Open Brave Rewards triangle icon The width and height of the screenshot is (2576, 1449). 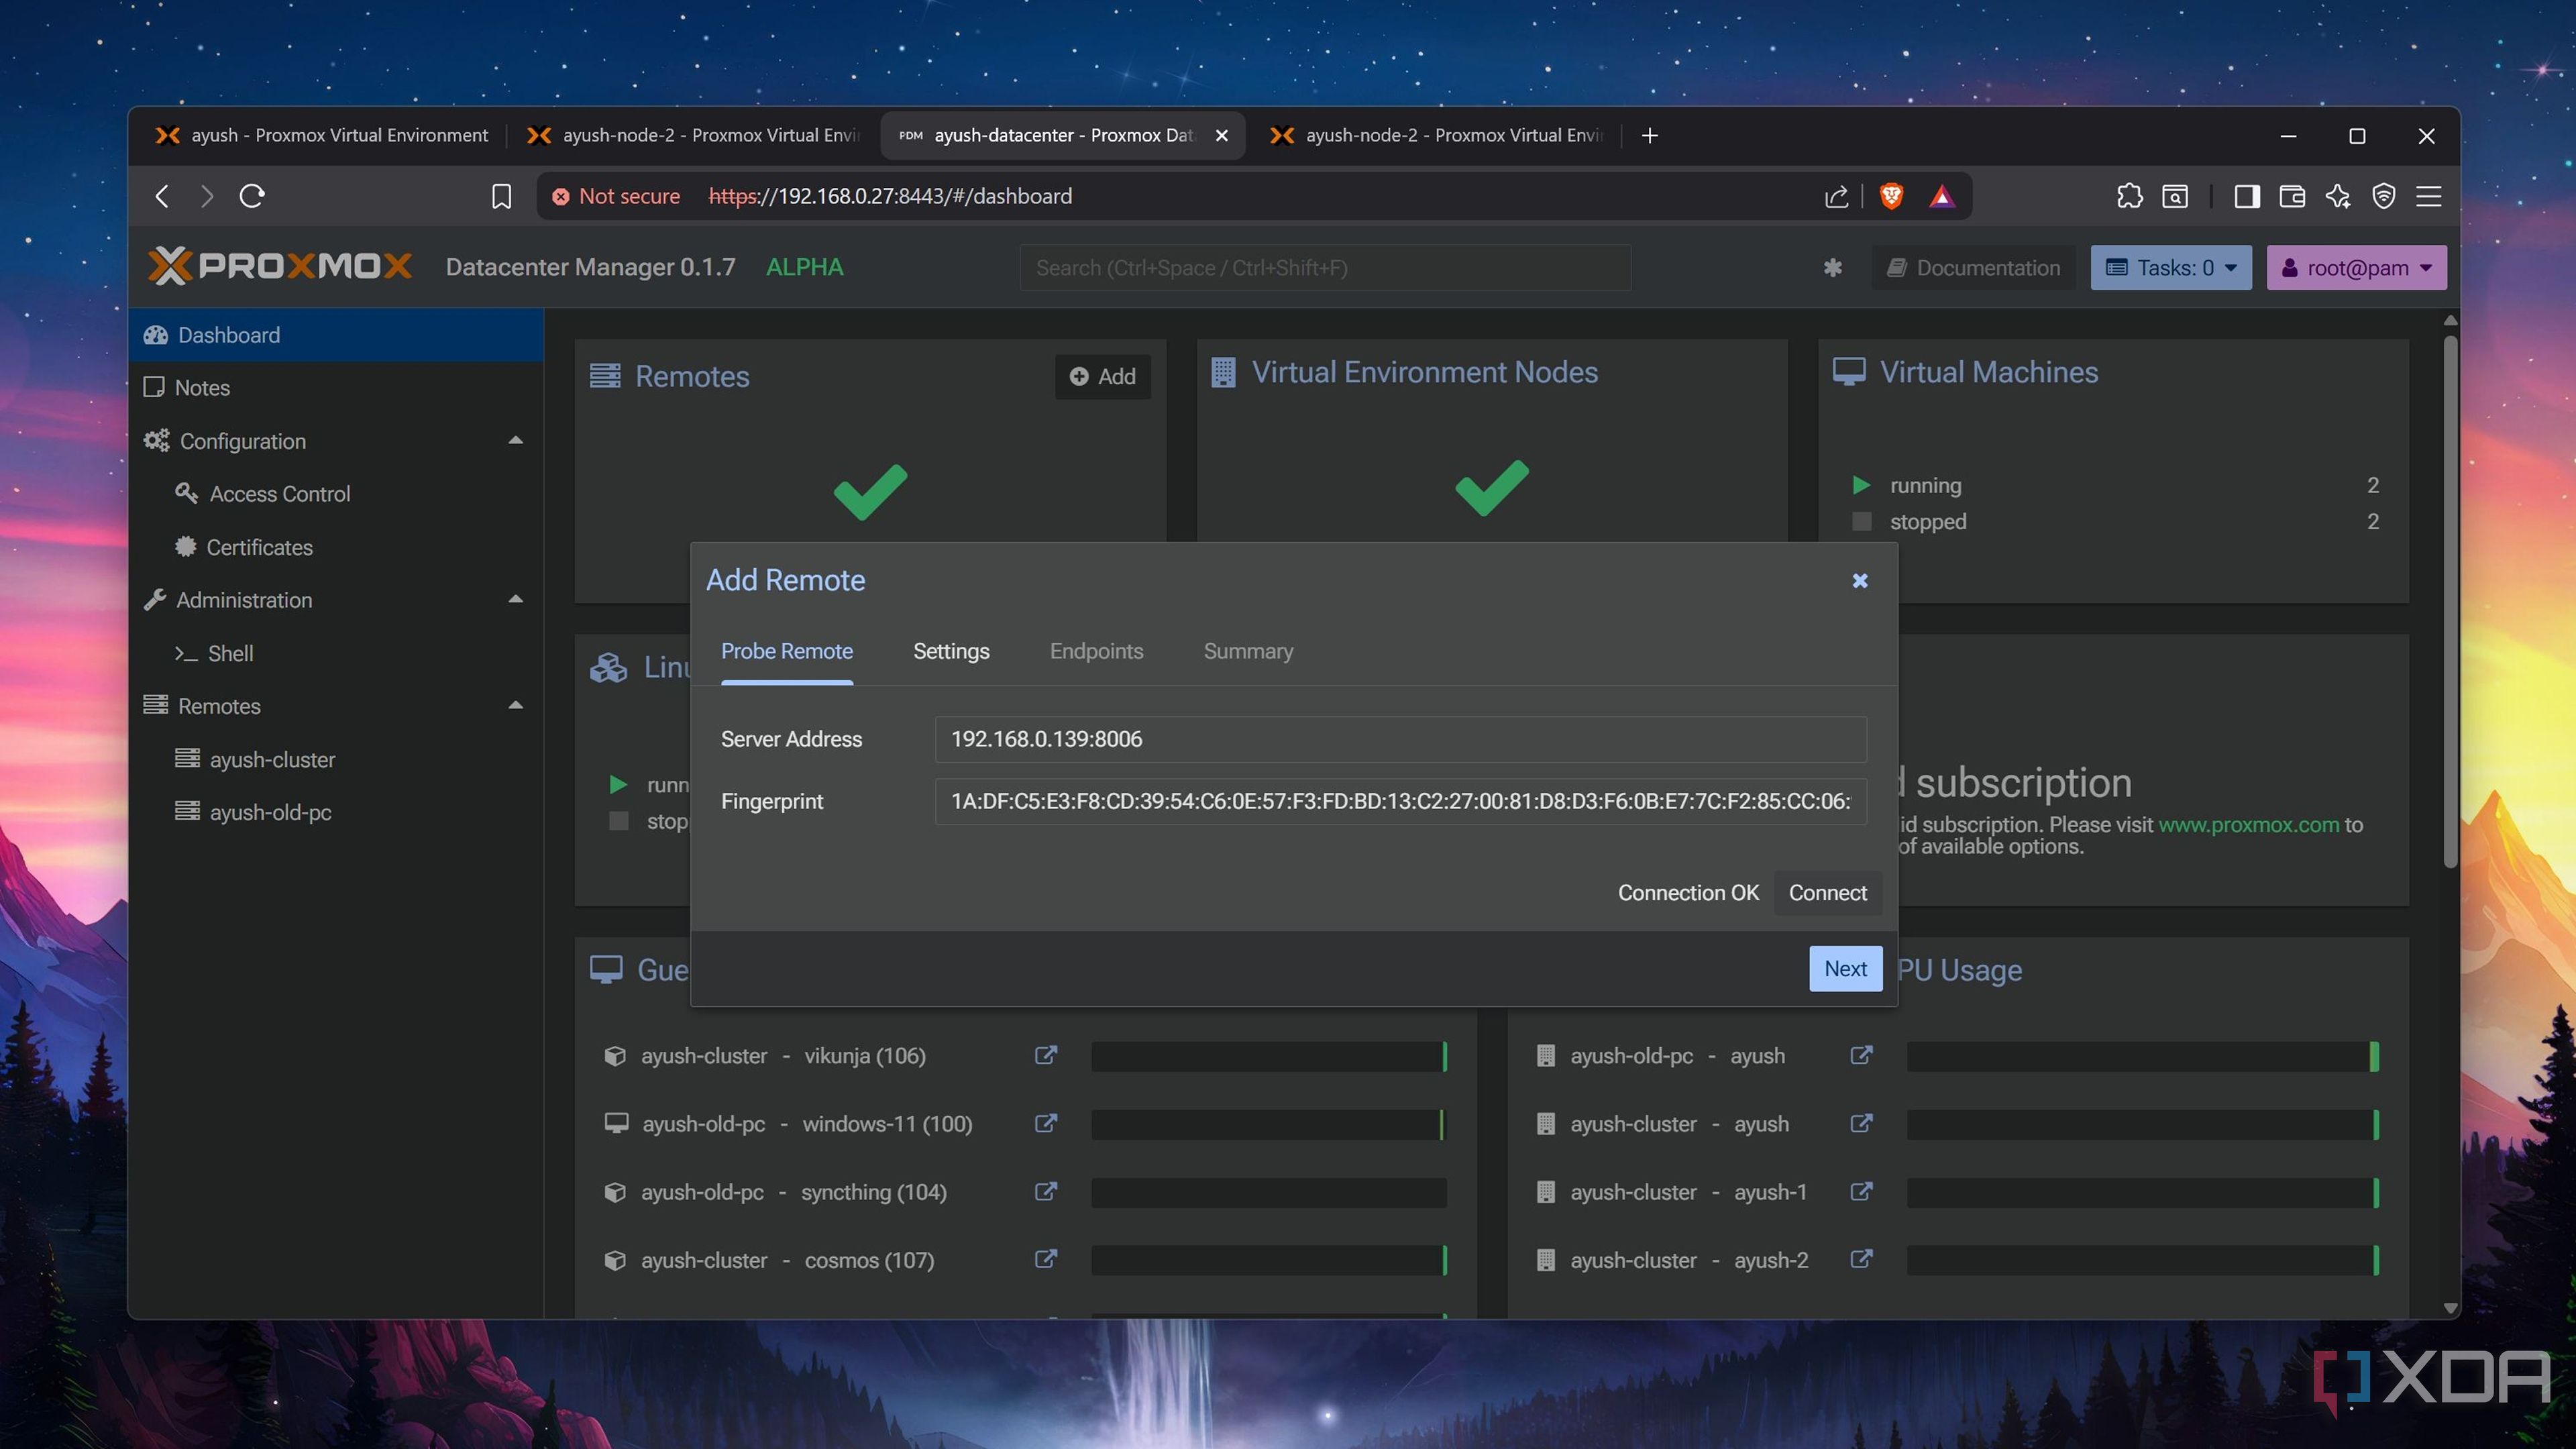1941,197
